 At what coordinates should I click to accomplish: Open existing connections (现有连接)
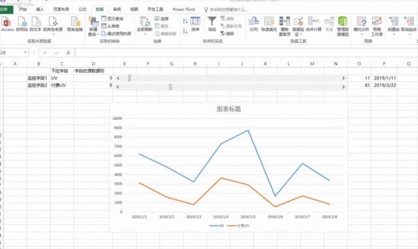(75, 24)
